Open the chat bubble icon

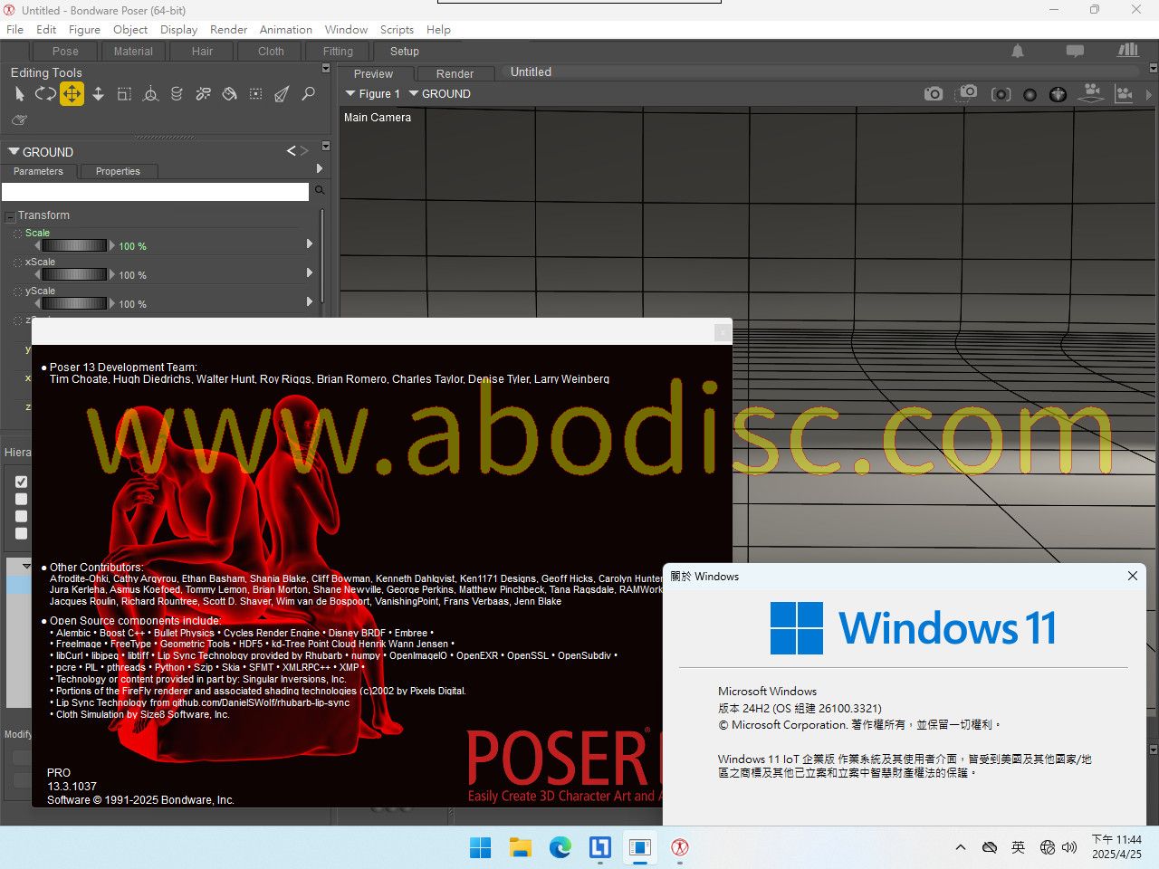click(x=1075, y=52)
